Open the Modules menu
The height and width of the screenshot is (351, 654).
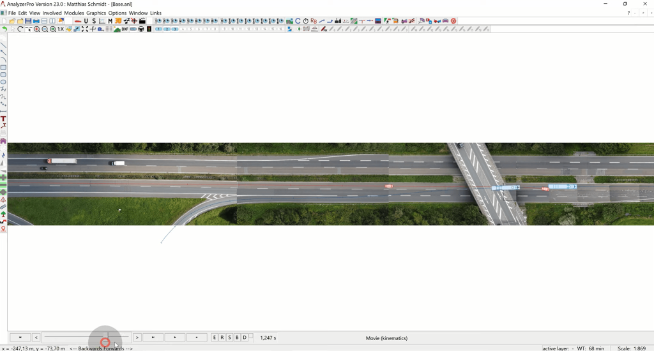pos(74,13)
